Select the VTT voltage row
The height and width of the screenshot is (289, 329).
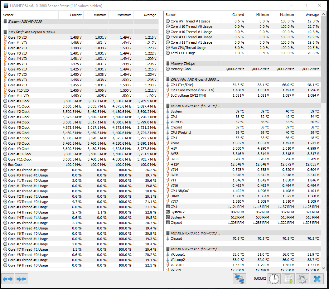(243, 180)
